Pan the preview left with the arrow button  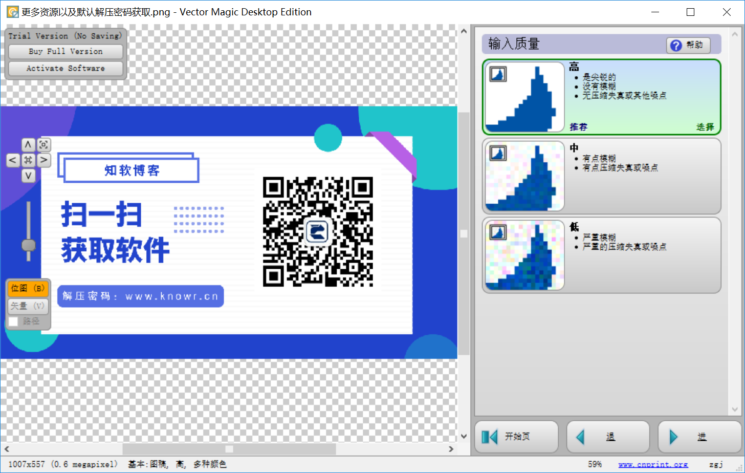(x=13, y=160)
